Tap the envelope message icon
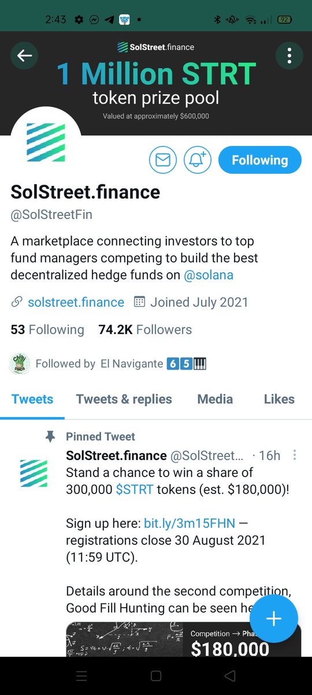Image resolution: width=312 pixels, height=695 pixels. pos(163,160)
